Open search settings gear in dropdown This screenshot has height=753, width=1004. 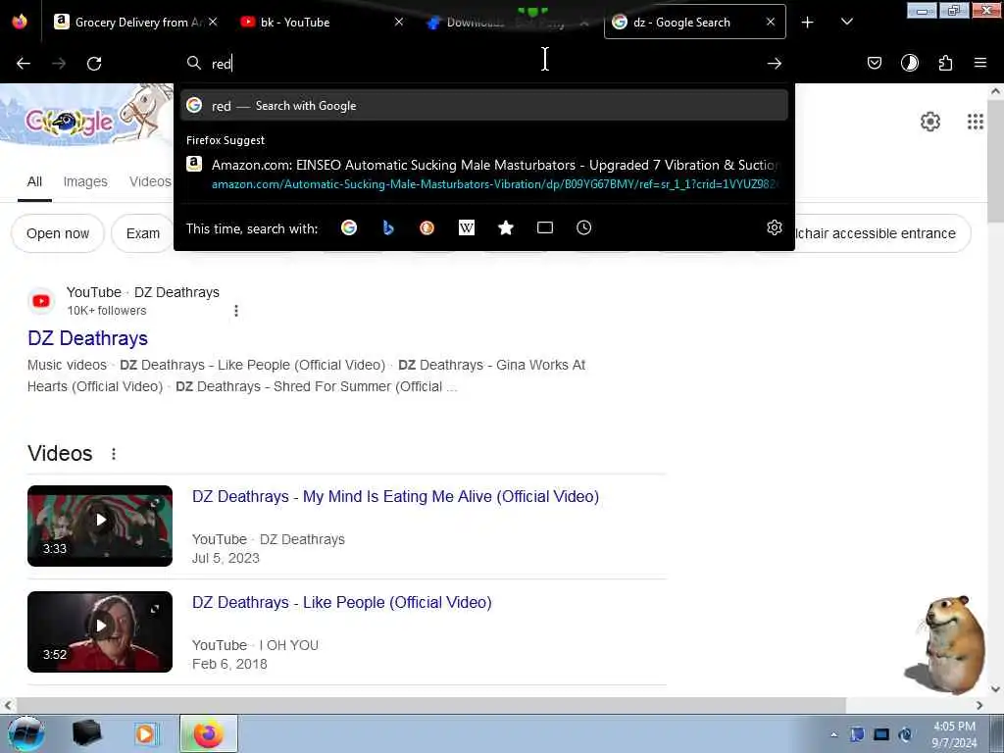tap(775, 227)
